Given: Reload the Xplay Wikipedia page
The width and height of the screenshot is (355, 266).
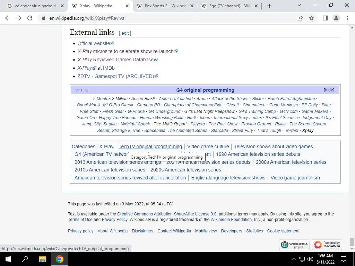Looking at the screenshot, I should pyautogui.click(x=30, y=18).
